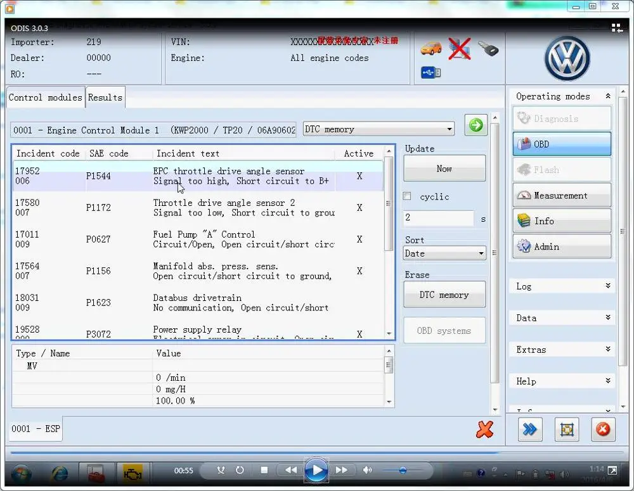
Task: Click the crossed-out network connection icon
Action: [x=459, y=49]
